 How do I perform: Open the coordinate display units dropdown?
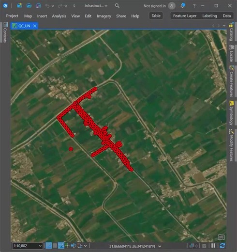coord(160,246)
